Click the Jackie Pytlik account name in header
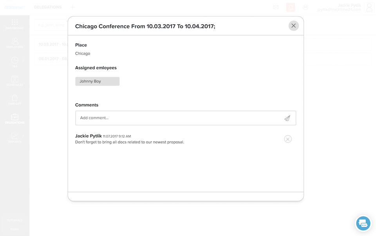This screenshot has height=236, width=376. (349, 5)
